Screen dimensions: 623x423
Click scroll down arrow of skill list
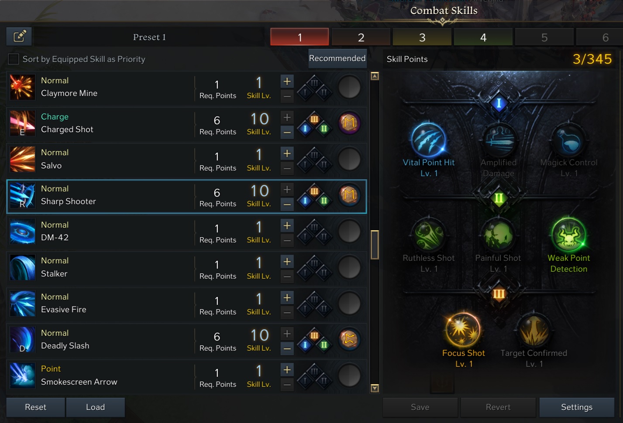[375, 388]
